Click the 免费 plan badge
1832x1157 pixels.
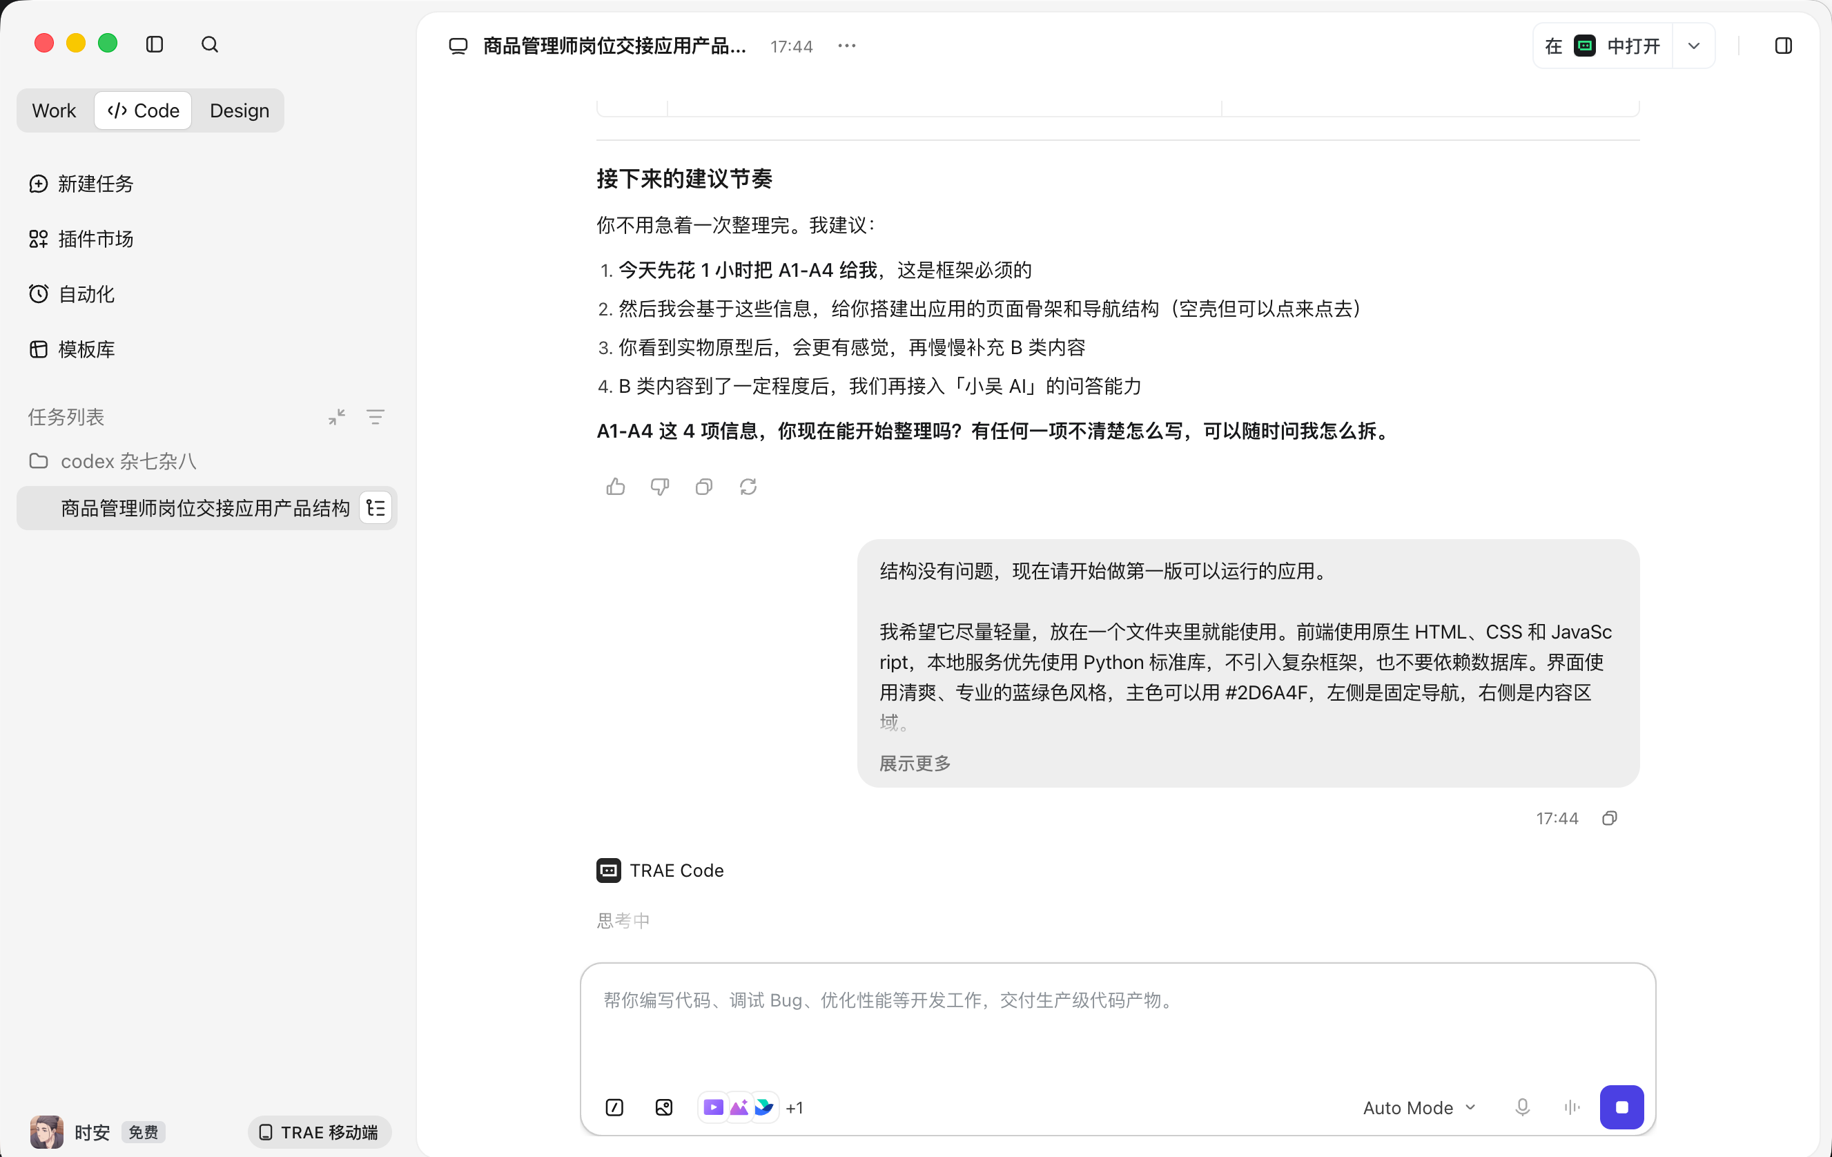[144, 1132]
